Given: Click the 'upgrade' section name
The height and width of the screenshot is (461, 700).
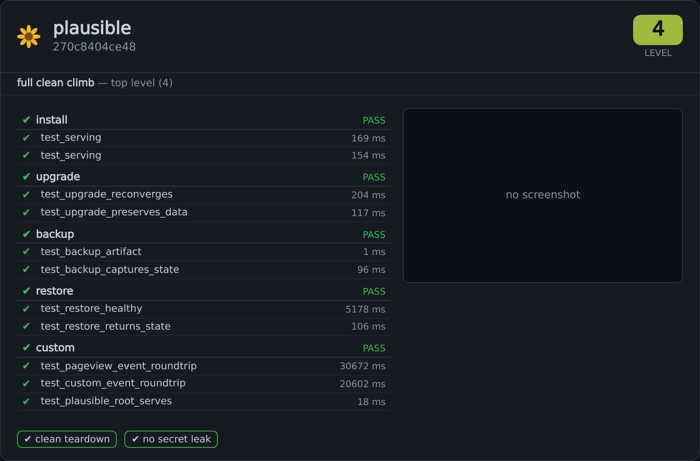Looking at the screenshot, I should 58,177.
